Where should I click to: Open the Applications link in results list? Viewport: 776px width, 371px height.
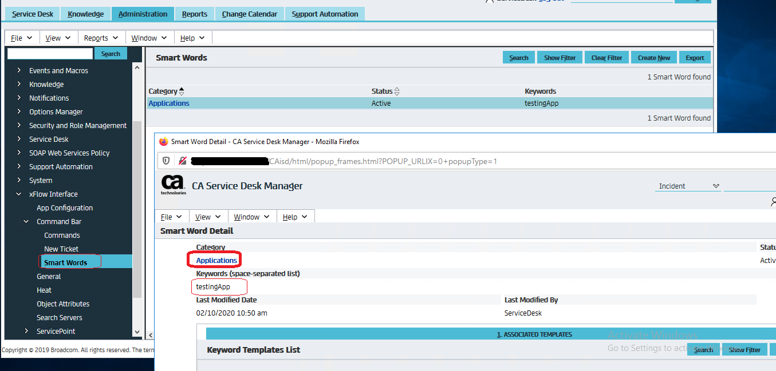169,103
